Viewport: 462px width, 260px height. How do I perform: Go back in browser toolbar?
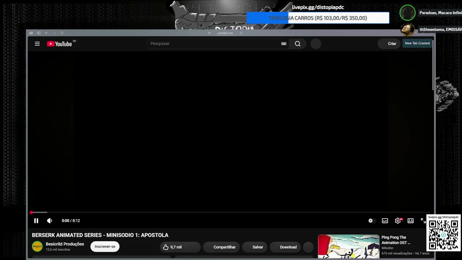tap(46, 33)
